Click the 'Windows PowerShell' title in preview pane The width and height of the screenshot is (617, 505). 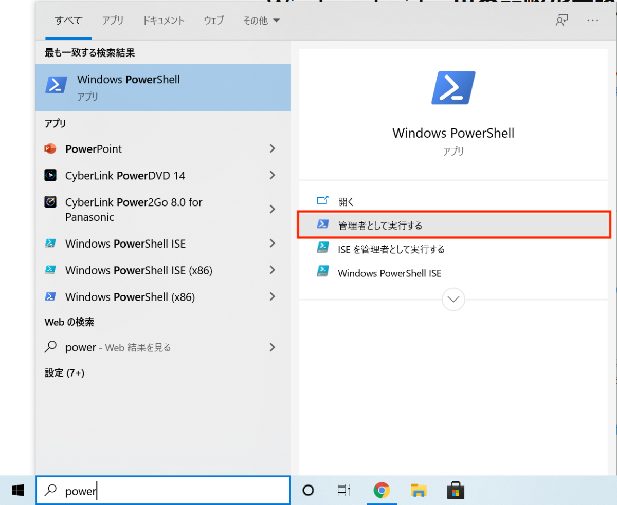coord(453,133)
